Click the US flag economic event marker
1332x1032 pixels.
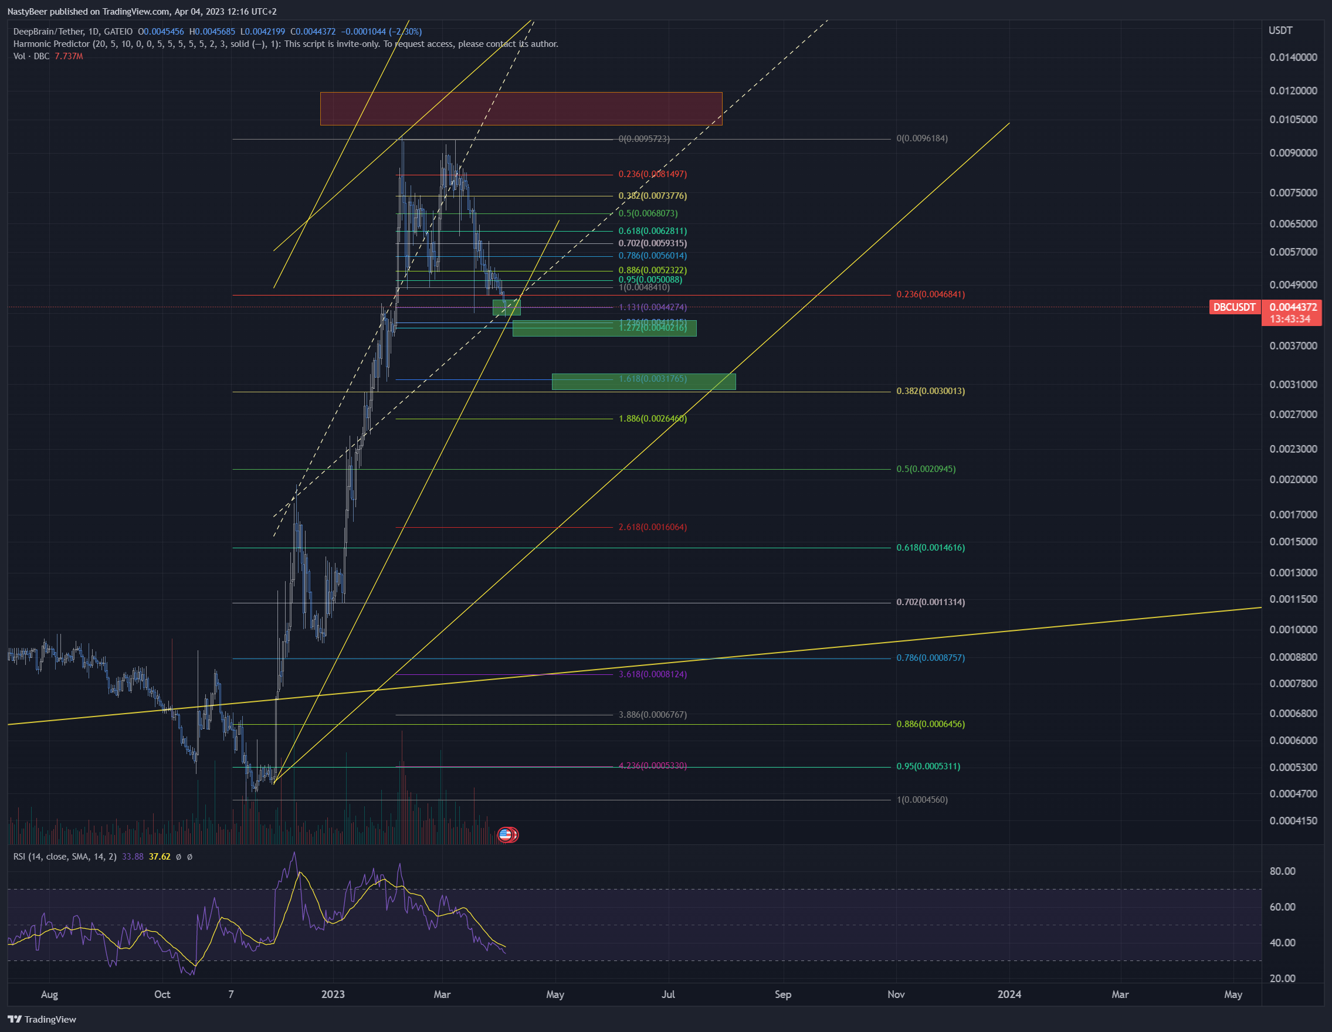[x=505, y=834]
